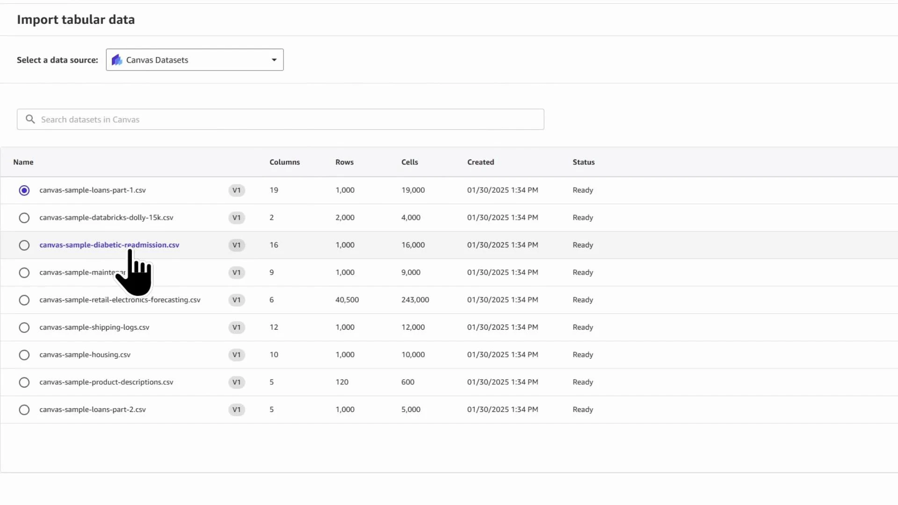Select the canvas-sample-housing.csv radio button
Screen dimensions: 898x505
(24, 355)
